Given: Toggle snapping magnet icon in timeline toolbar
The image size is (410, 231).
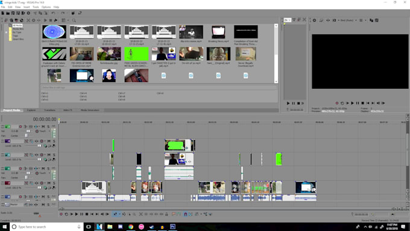Looking at the screenshot, I should click(x=185, y=214).
